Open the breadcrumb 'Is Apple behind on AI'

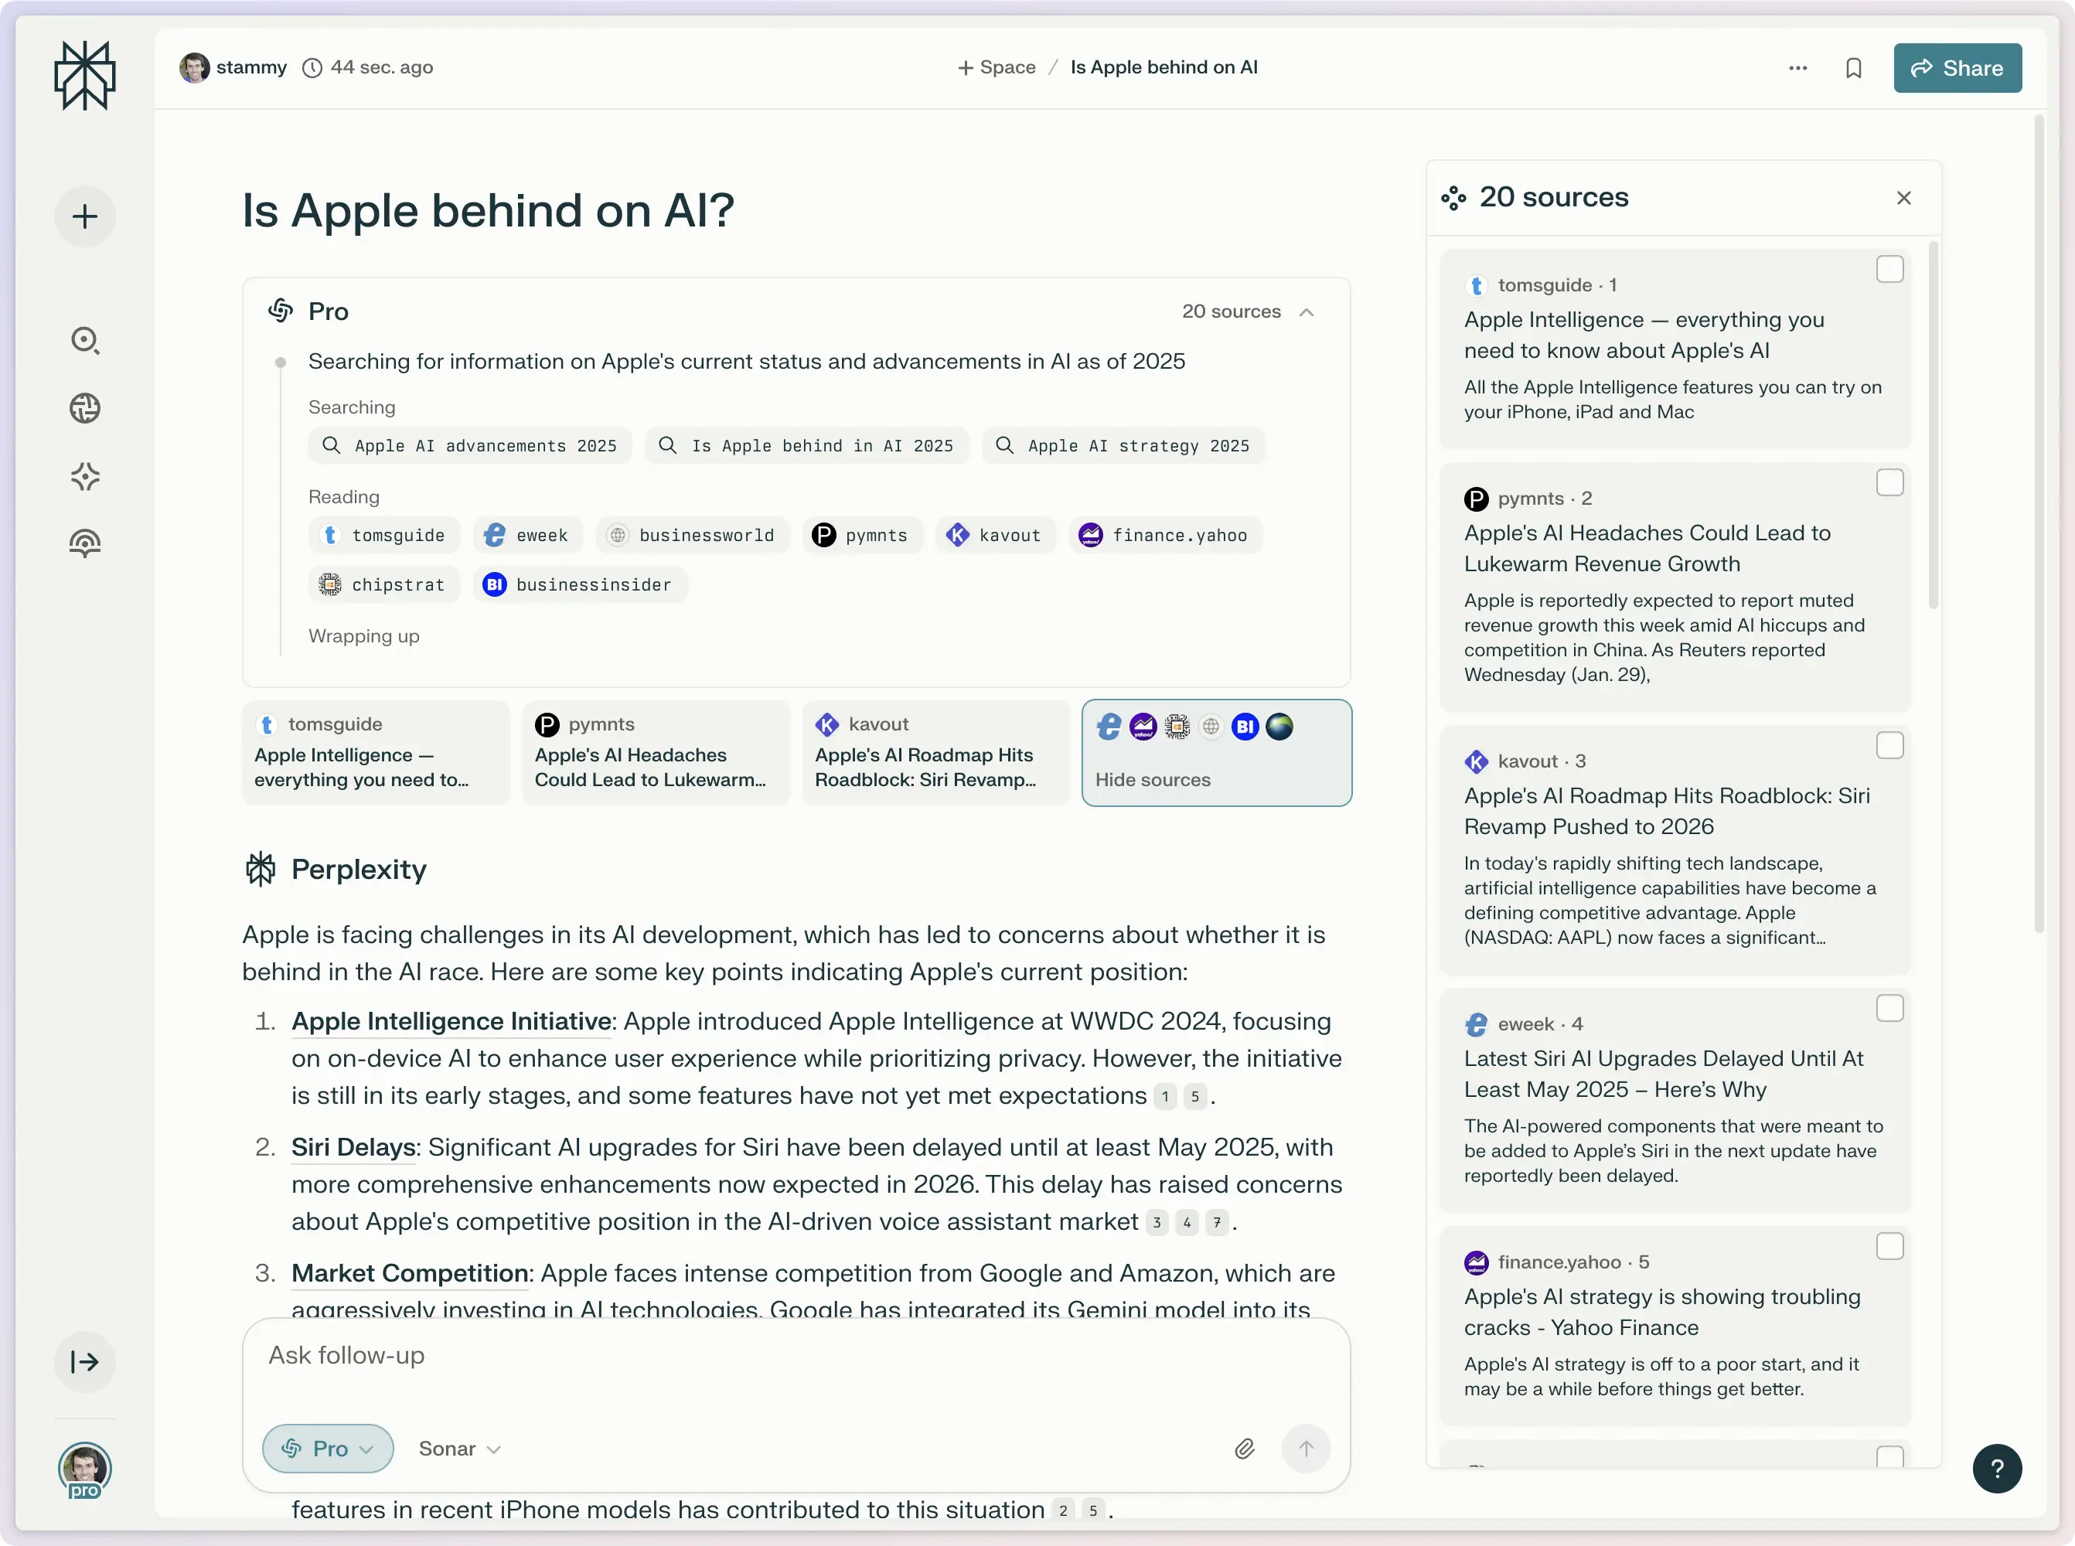point(1163,66)
